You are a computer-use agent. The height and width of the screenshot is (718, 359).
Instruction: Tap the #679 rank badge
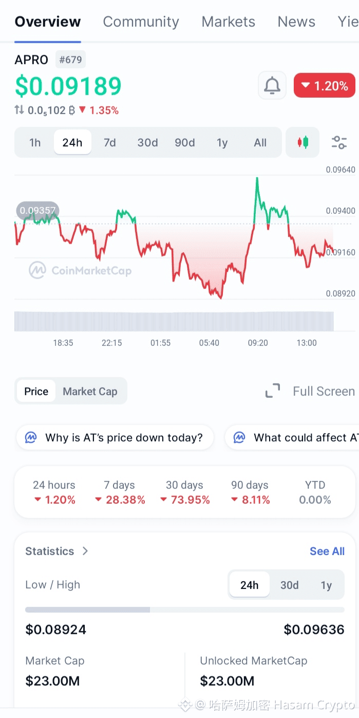coord(70,60)
